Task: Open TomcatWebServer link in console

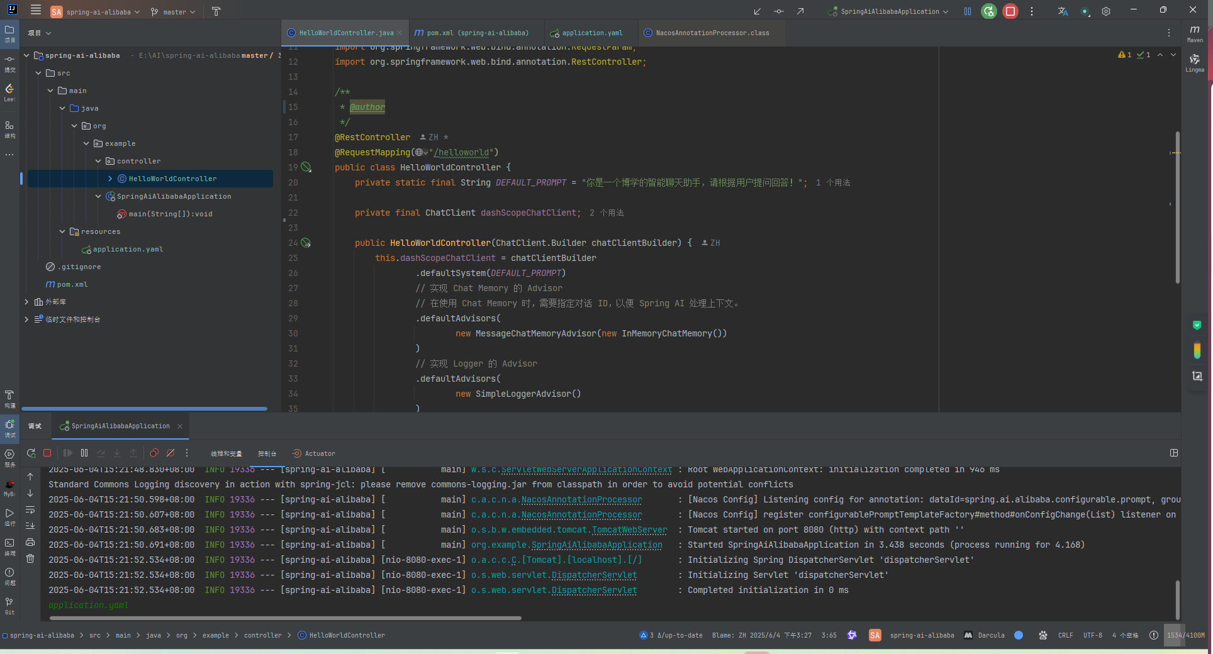Action: (629, 529)
